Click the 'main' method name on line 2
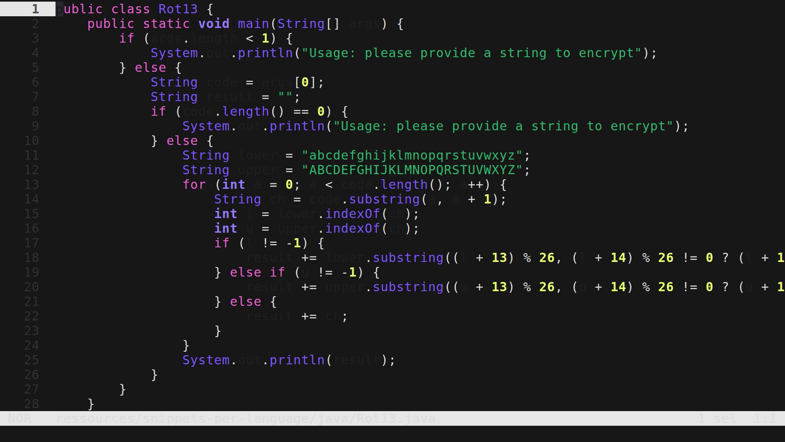Screen dimensions: 785x442 (253, 24)
